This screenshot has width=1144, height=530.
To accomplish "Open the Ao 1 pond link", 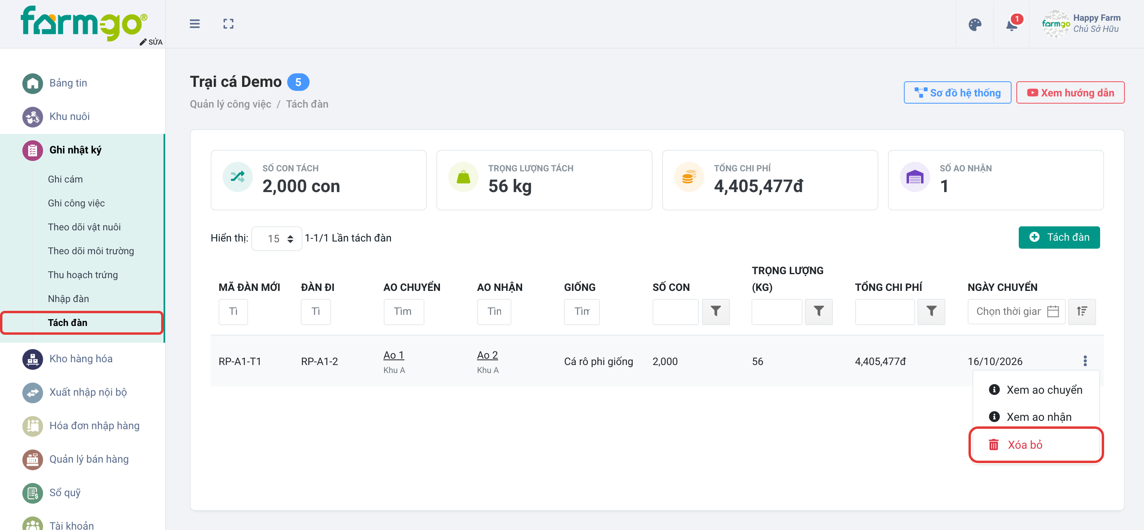I will coord(393,355).
